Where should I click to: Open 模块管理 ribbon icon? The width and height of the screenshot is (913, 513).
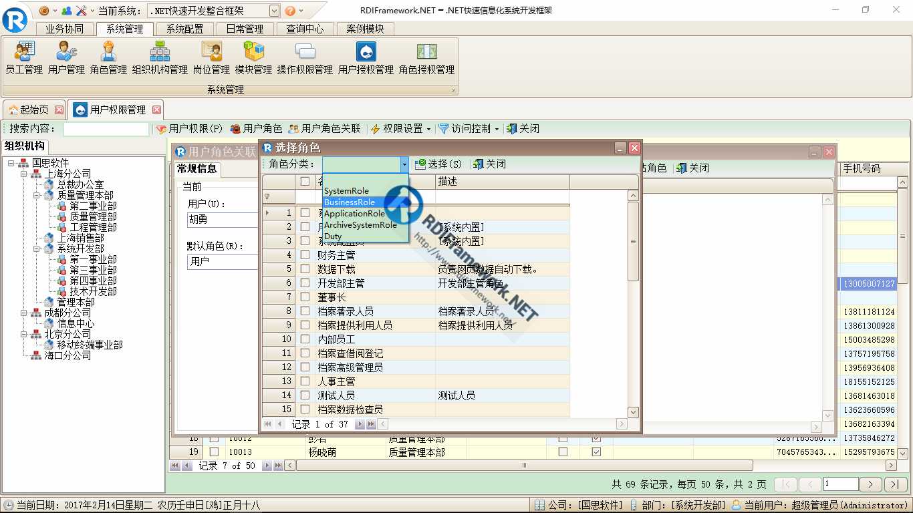(x=253, y=58)
